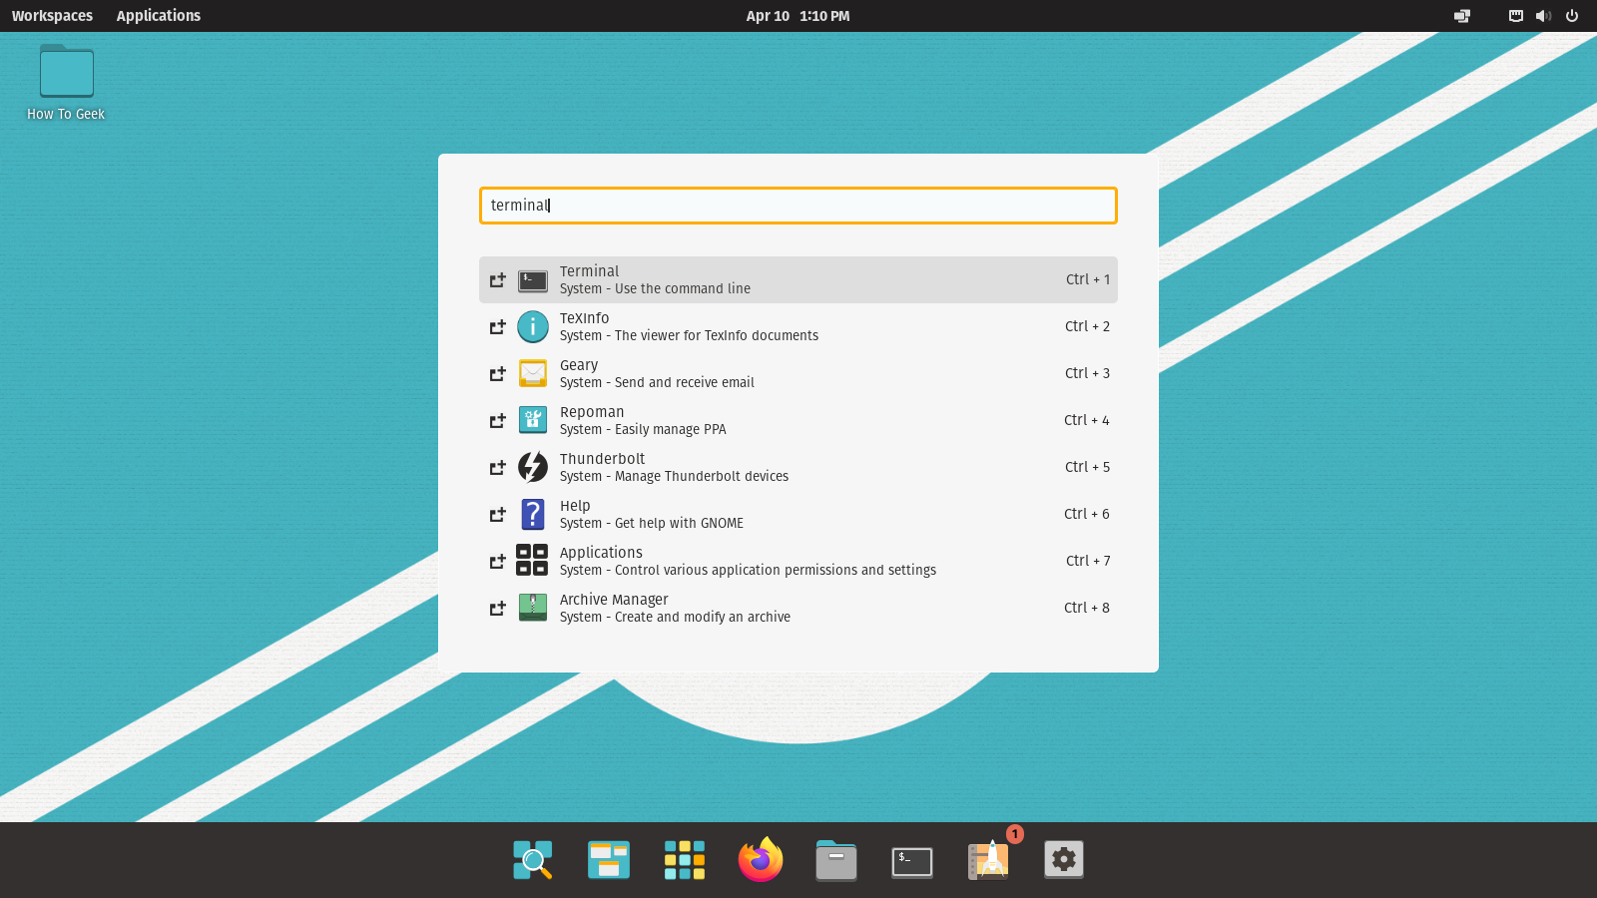Screen dimensions: 1597x898
Task: Click the power icon in top bar
Action: coord(1572,16)
